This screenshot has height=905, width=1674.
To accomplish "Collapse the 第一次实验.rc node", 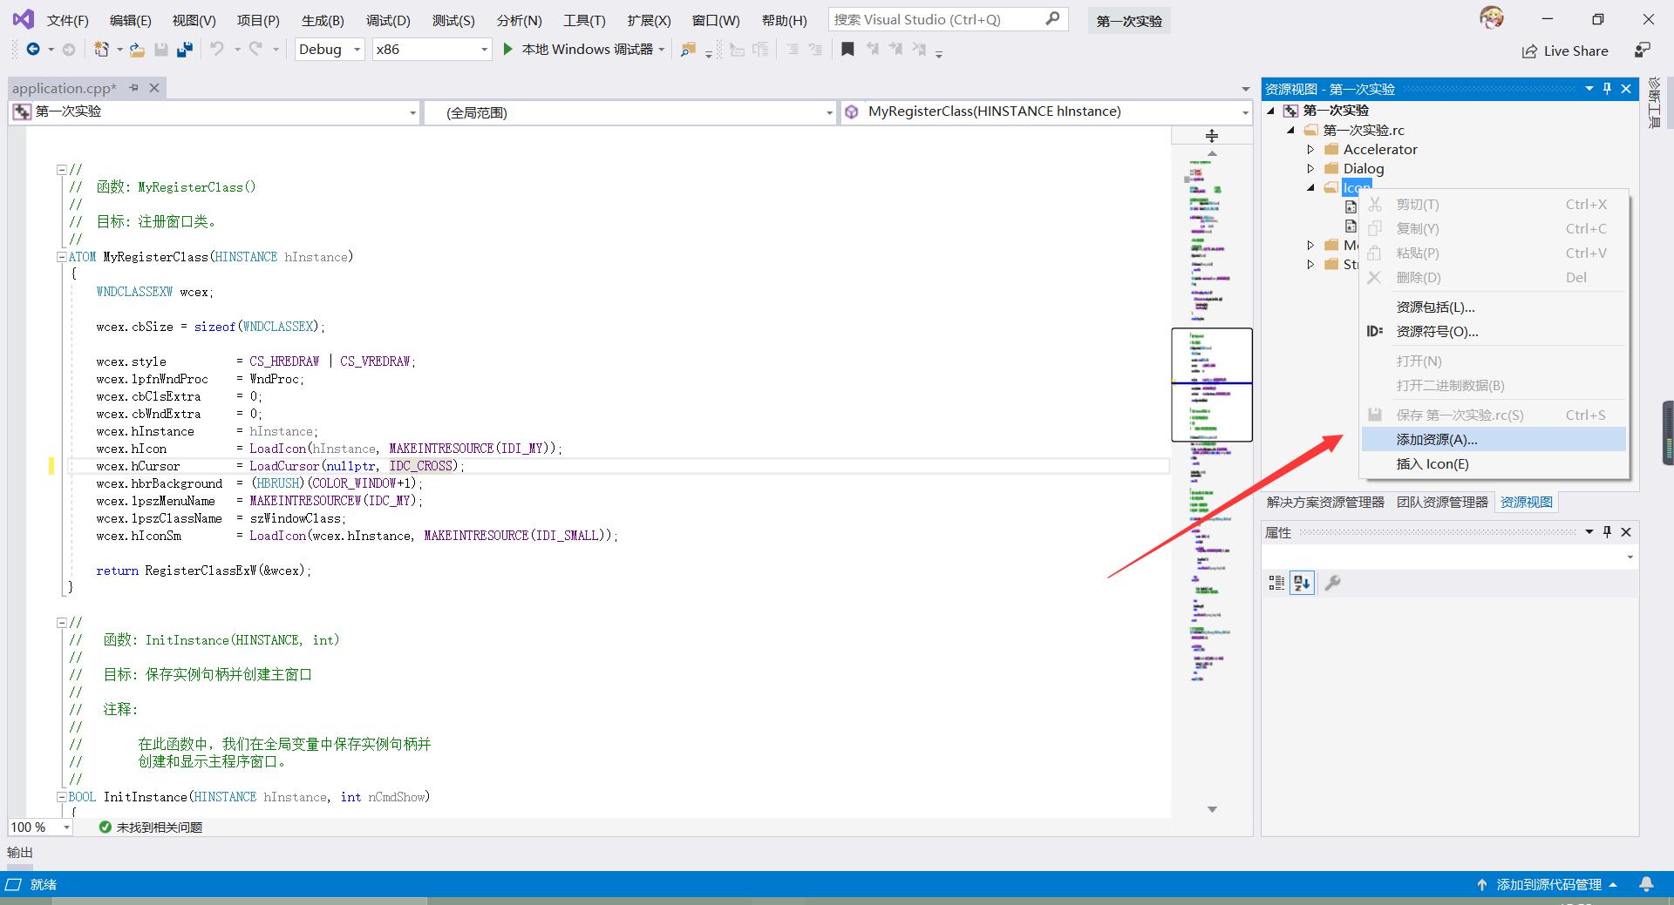I will tap(1291, 130).
